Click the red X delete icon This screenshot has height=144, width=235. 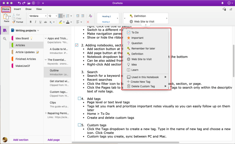coord(88,22)
